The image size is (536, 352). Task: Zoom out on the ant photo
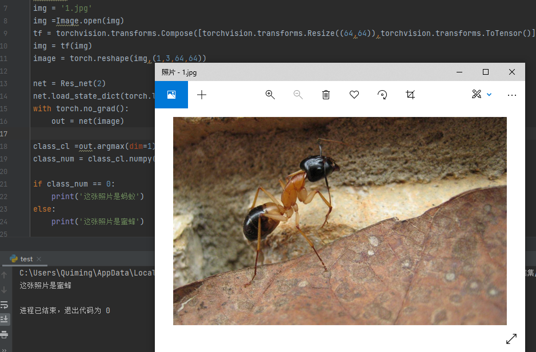(x=298, y=95)
